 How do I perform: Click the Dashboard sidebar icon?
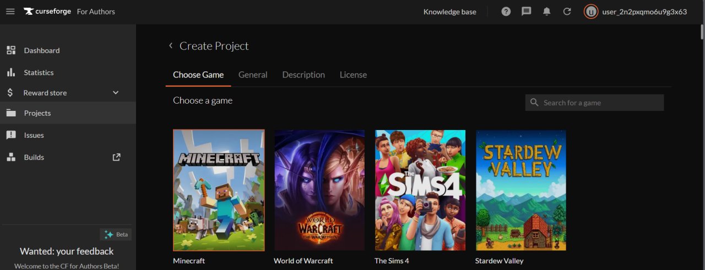11,50
